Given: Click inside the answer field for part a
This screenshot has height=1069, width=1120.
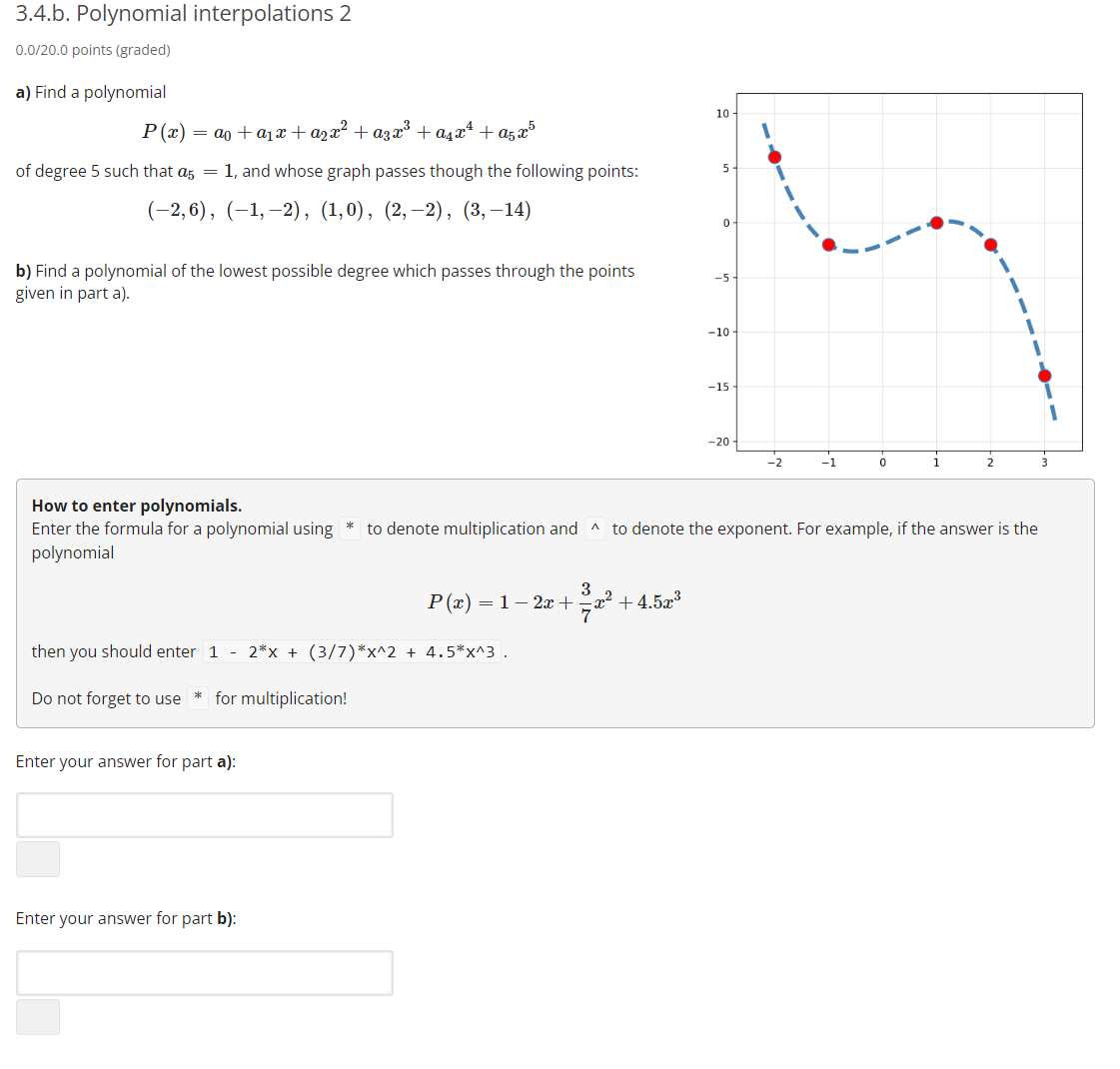Looking at the screenshot, I should pyautogui.click(x=204, y=814).
